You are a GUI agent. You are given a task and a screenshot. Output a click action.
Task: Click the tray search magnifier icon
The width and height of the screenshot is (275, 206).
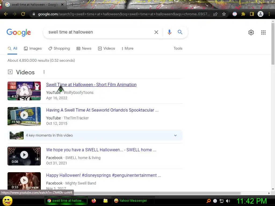(209, 201)
